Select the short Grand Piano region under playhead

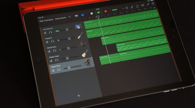110,59
